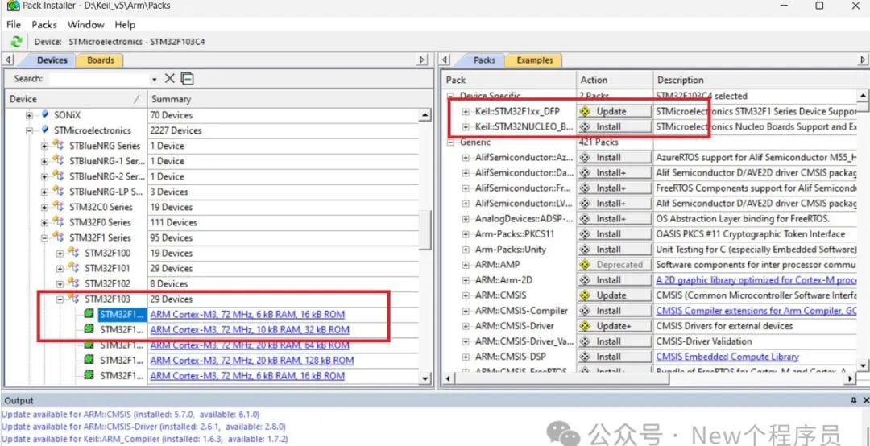Open the CMSIS Embedded Compute Library link
870x446 pixels.
click(727, 357)
